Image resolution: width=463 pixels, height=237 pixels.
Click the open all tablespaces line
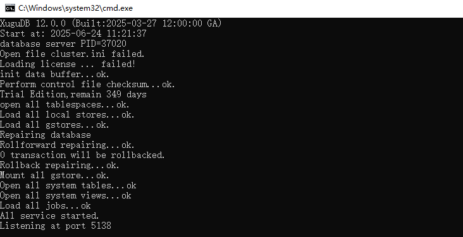(x=65, y=104)
